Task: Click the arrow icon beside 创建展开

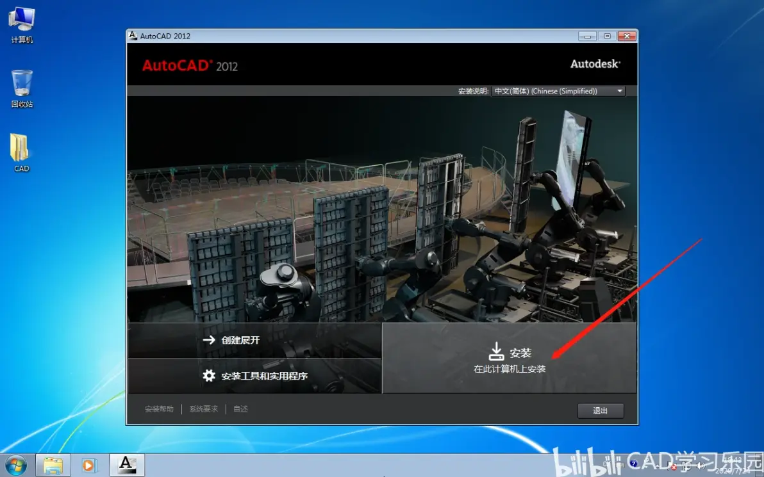Action: [x=209, y=340]
